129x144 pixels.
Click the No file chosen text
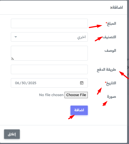pos(51,95)
